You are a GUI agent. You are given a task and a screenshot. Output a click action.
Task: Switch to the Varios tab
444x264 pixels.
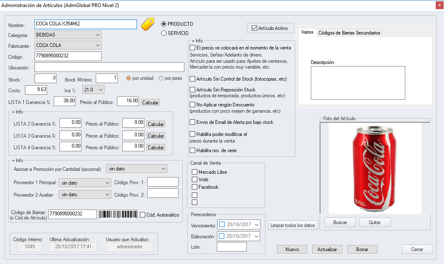(307, 32)
